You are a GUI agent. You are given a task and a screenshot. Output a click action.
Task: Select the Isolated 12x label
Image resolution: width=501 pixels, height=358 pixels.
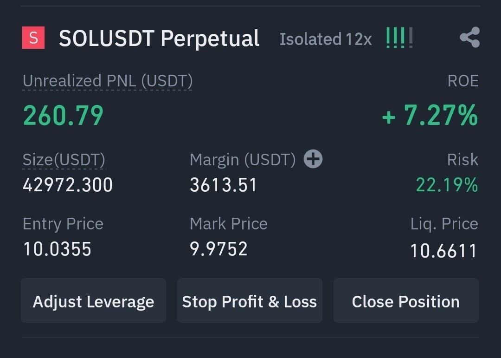click(x=326, y=39)
